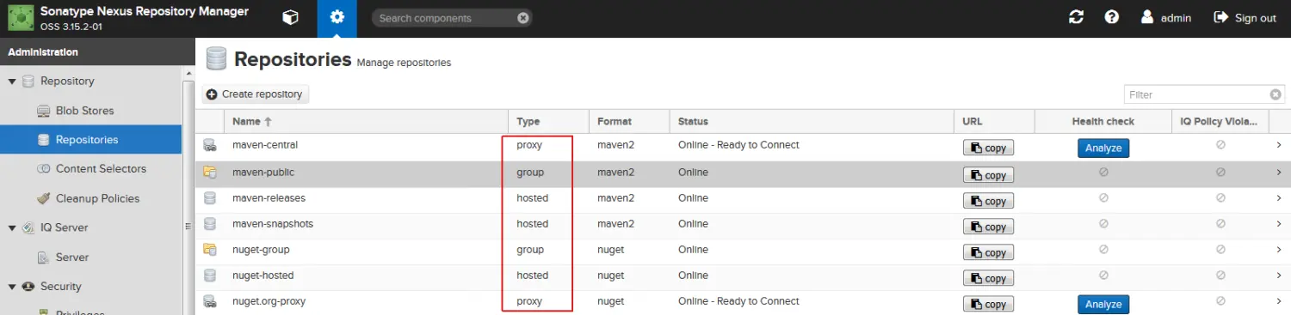This screenshot has width=1291, height=315.
Task: Select the nuget.org-proxy repository name
Action: (269, 301)
